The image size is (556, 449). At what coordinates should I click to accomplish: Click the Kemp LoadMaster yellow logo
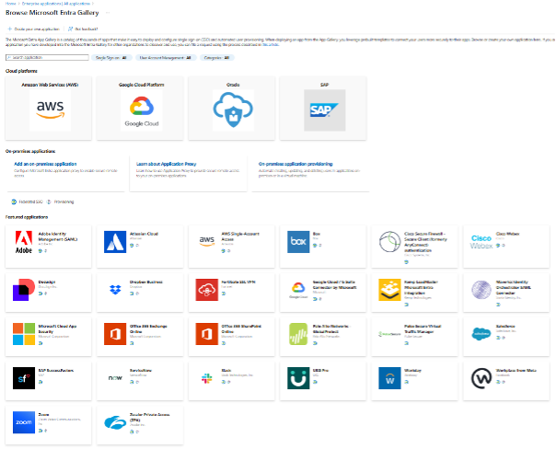(x=389, y=290)
